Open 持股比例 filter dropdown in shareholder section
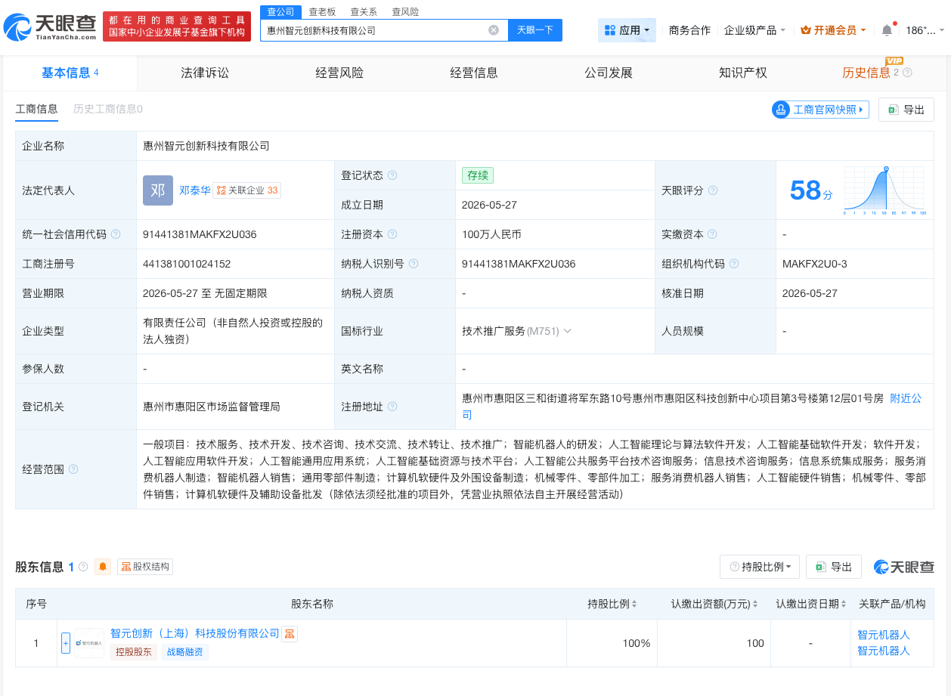Viewport: 951px width, 696px height. 760,567
